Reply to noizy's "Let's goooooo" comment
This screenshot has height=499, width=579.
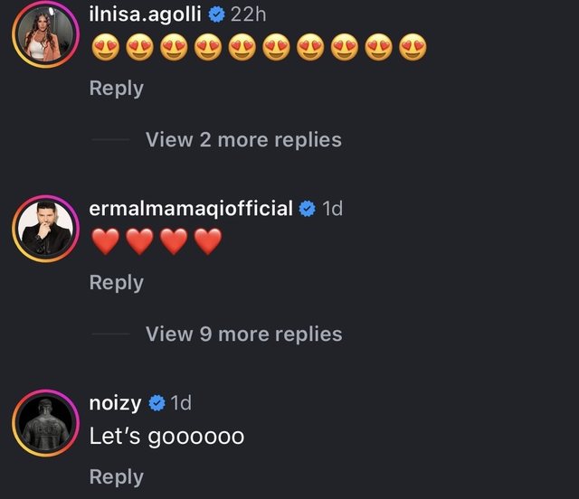116,477
